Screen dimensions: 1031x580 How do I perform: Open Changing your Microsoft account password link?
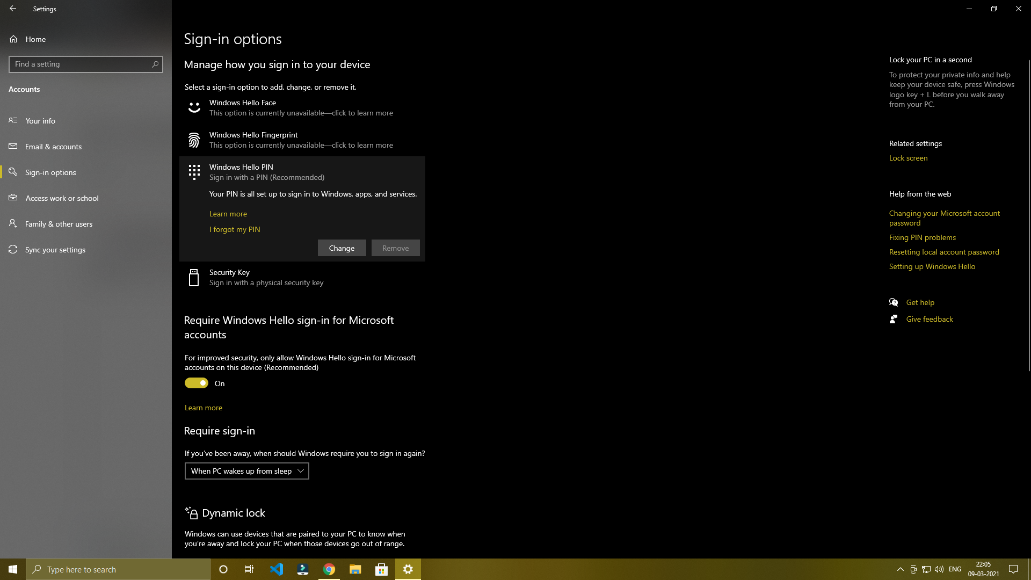[x=945, y=218]
